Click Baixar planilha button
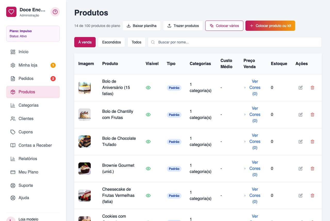The width and height of the screenshot is (330, 221). [142, 26]
